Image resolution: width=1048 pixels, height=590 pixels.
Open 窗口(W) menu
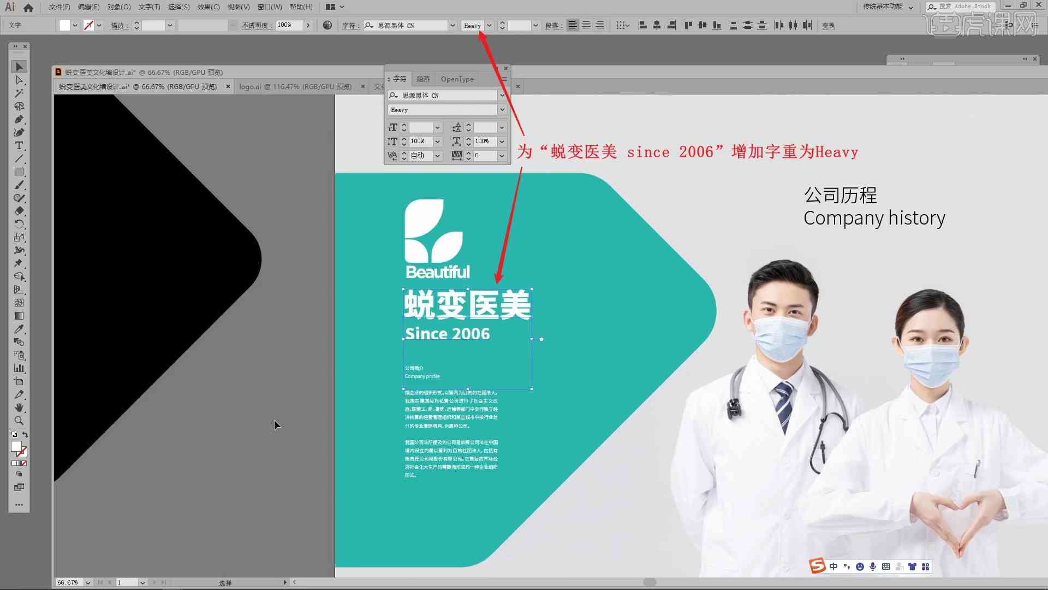tap(270, 7)
